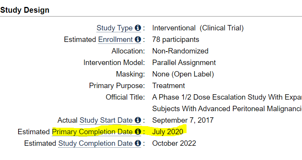Open the Study Type definition link
The width and height of the screenshot is (302, 160).
(x=114, y=28)
